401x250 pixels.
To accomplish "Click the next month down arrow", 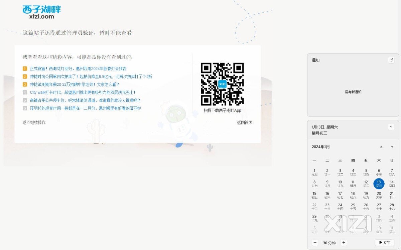I will pos(392,147).
